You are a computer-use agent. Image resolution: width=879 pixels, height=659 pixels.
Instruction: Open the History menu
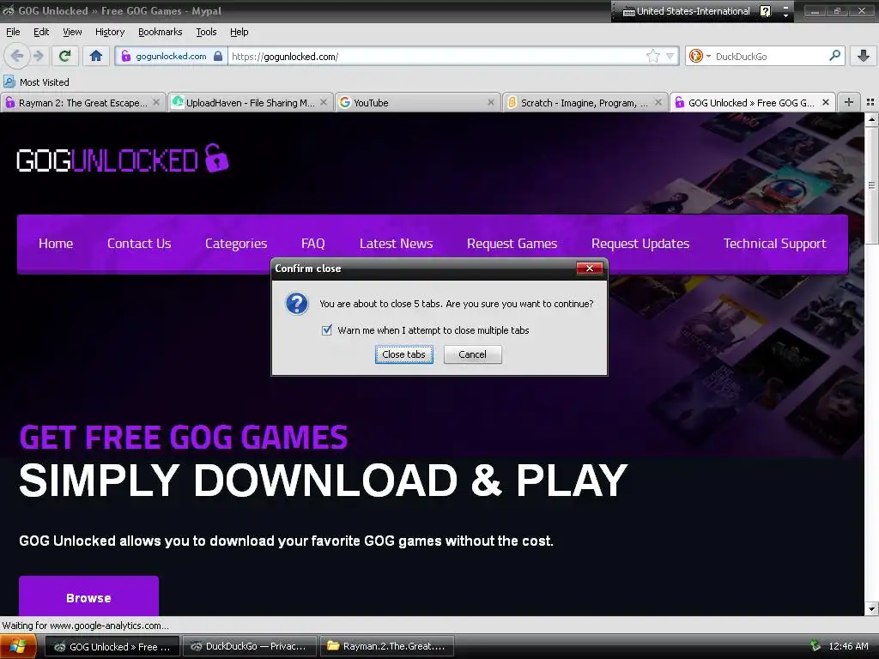click(x=109, y=32)
